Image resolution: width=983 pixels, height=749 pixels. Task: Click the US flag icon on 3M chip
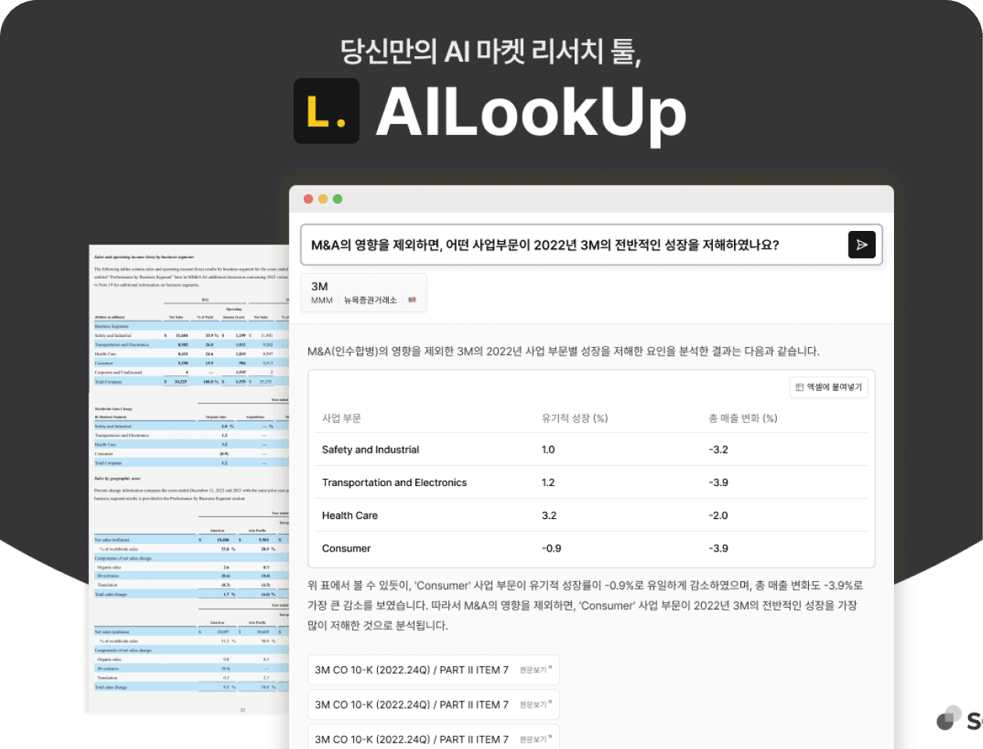[x=412, y=300]
